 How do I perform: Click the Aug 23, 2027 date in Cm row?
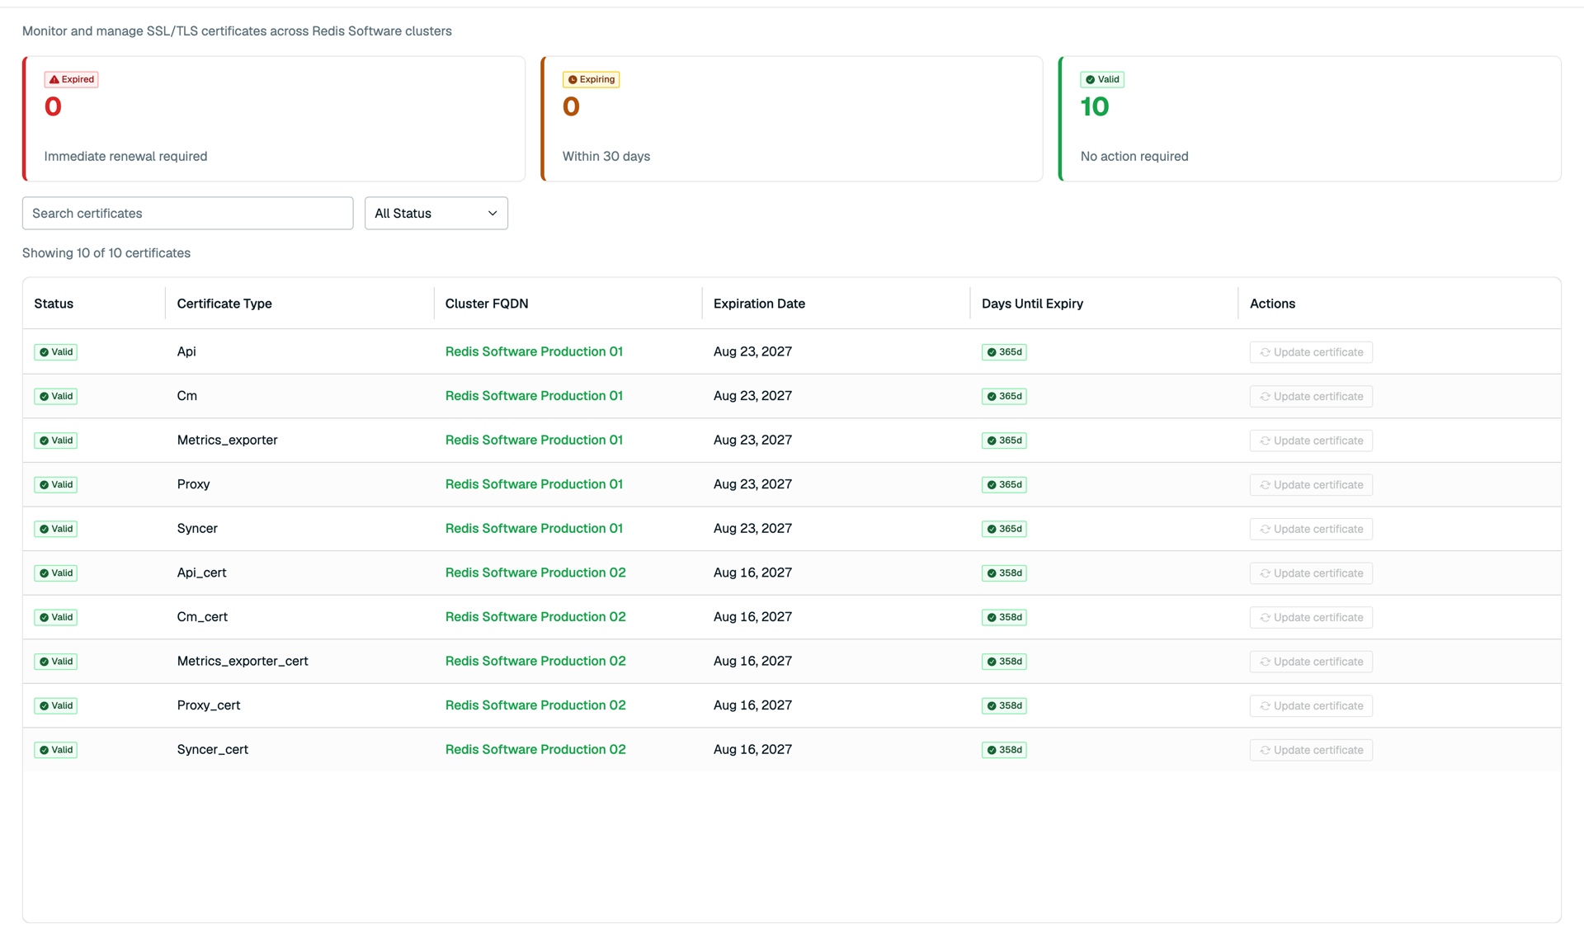click(752, 396)
